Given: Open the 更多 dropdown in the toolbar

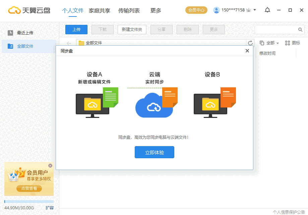Looking at the screenshot, I should coord(213,30).
